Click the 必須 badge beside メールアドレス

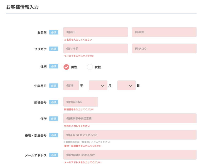click(x=54, y=155)
